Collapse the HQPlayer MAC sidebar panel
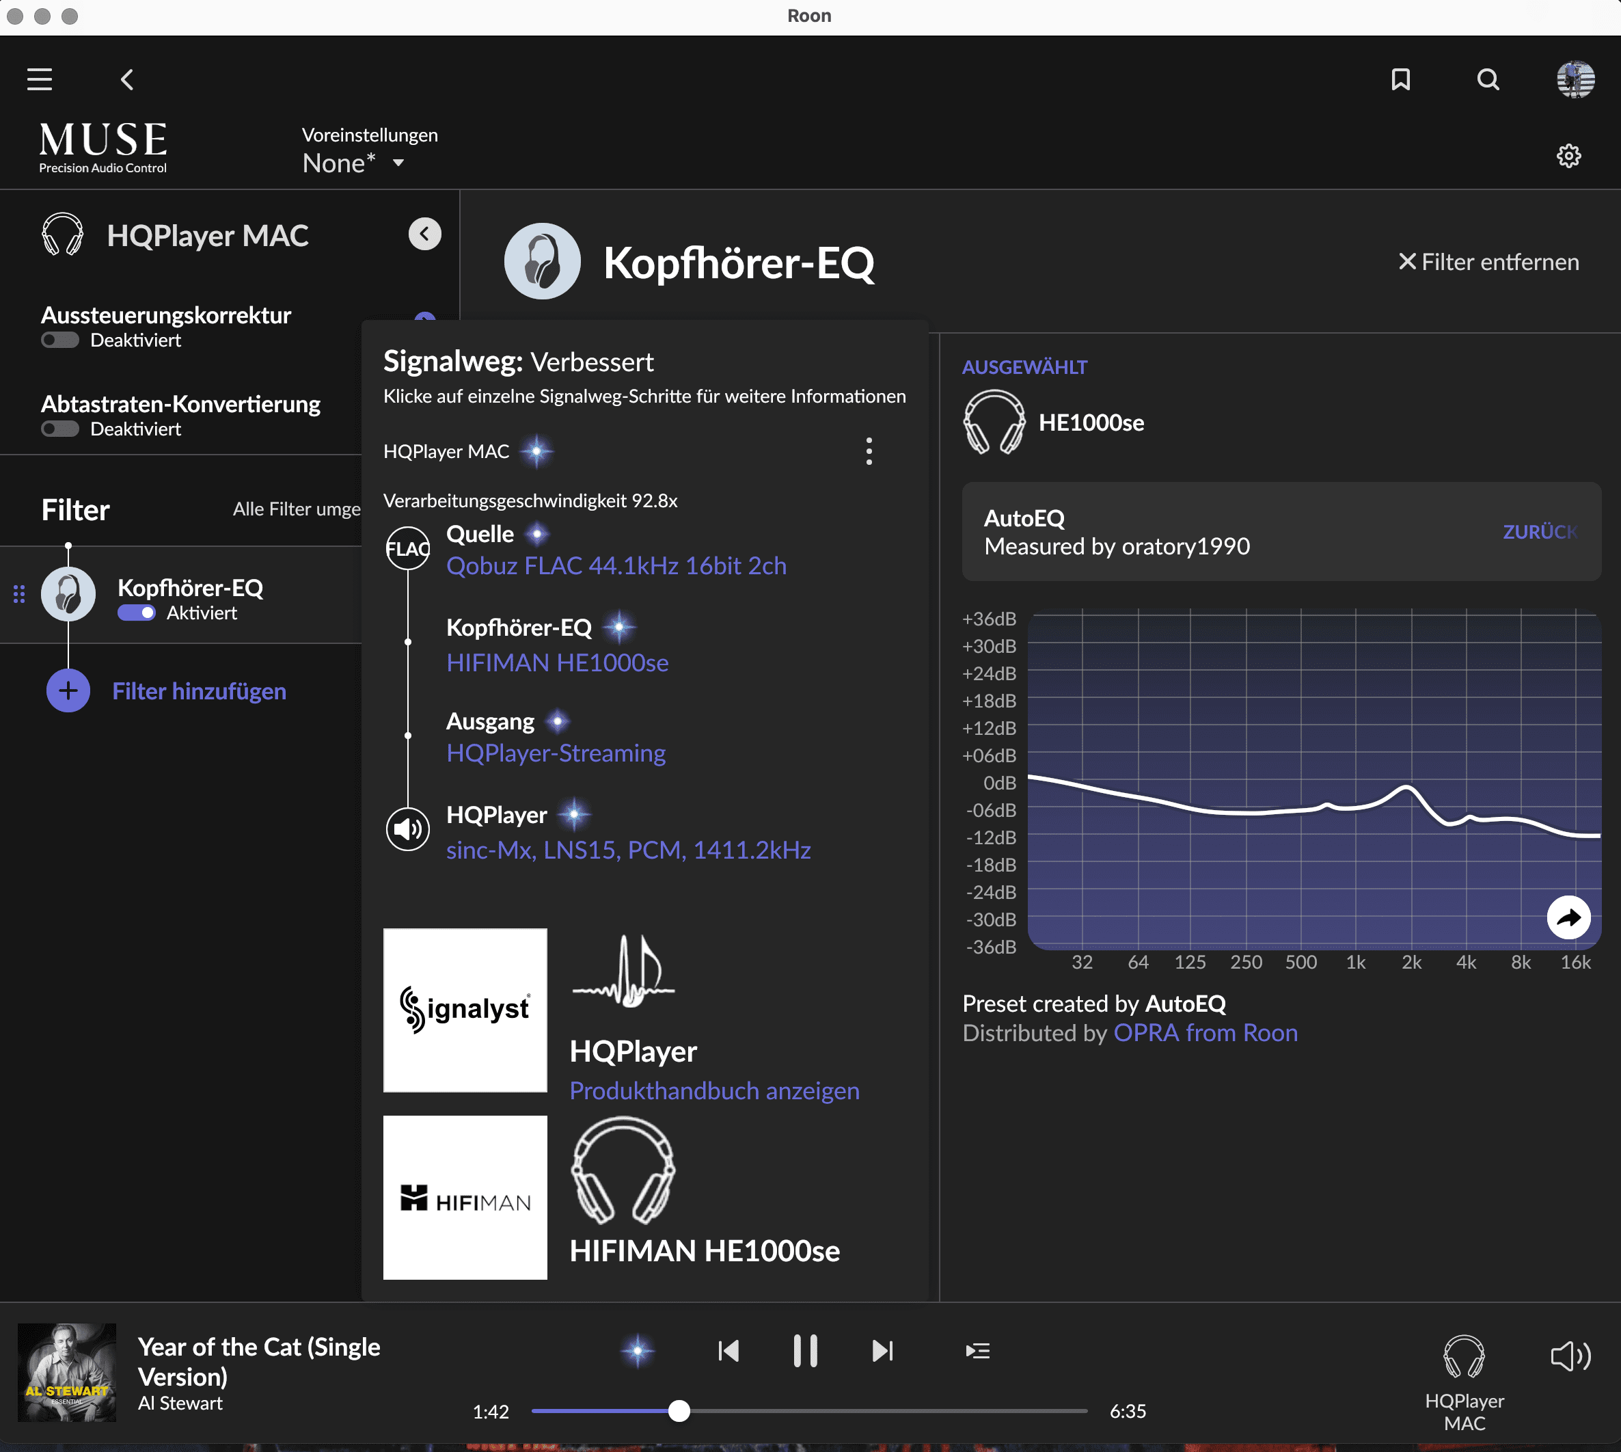Viewport: 1621px width, 1452px height. click(x=424, y=234)
